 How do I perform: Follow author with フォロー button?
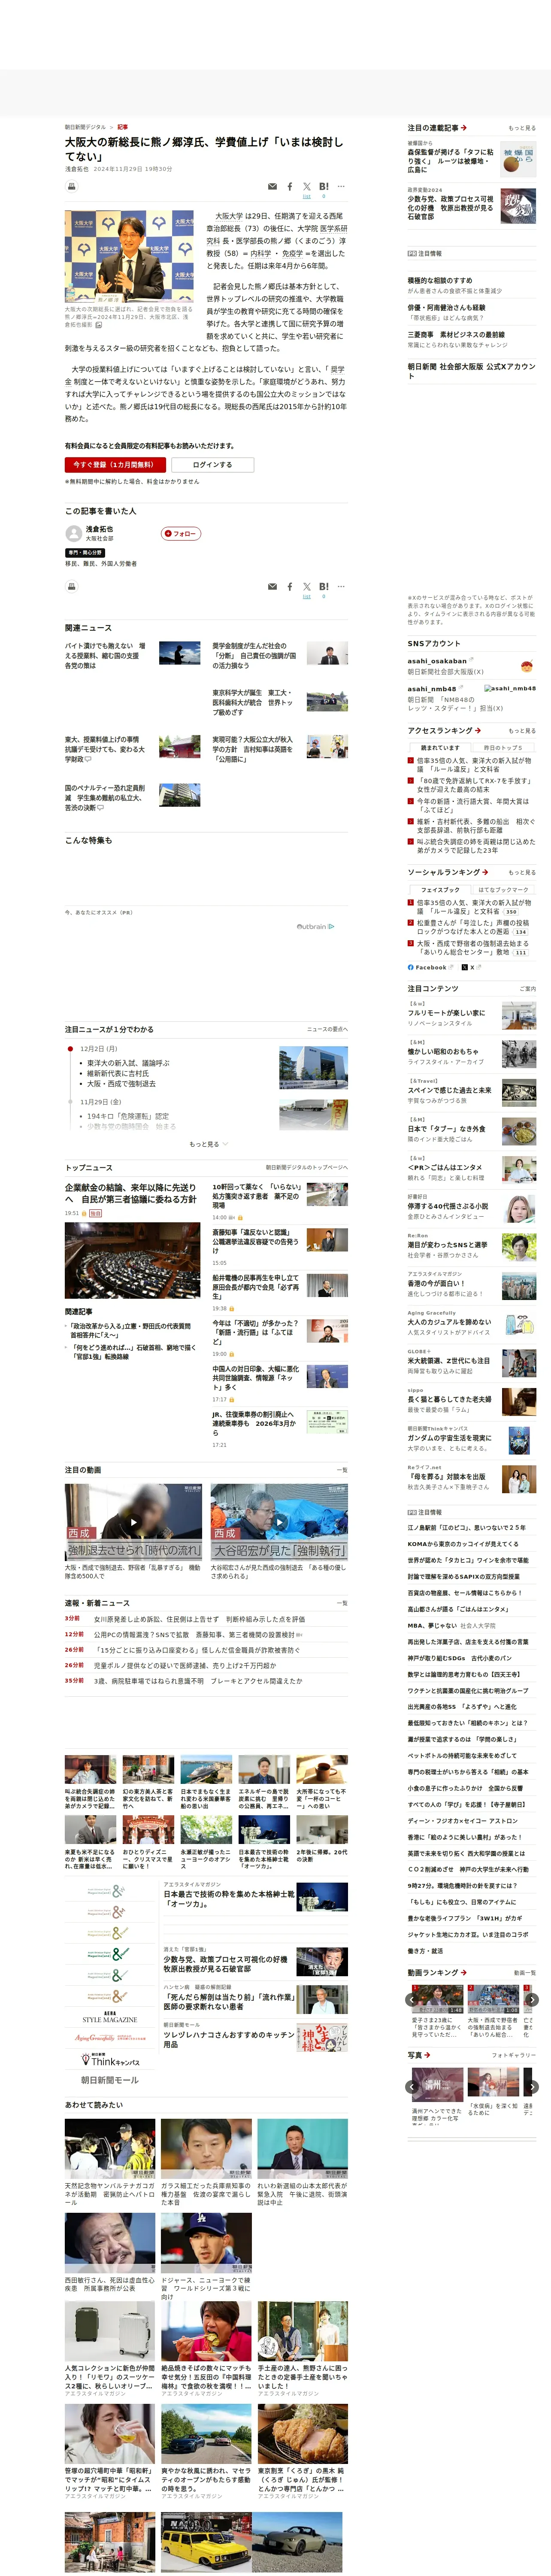click(181, 534)
